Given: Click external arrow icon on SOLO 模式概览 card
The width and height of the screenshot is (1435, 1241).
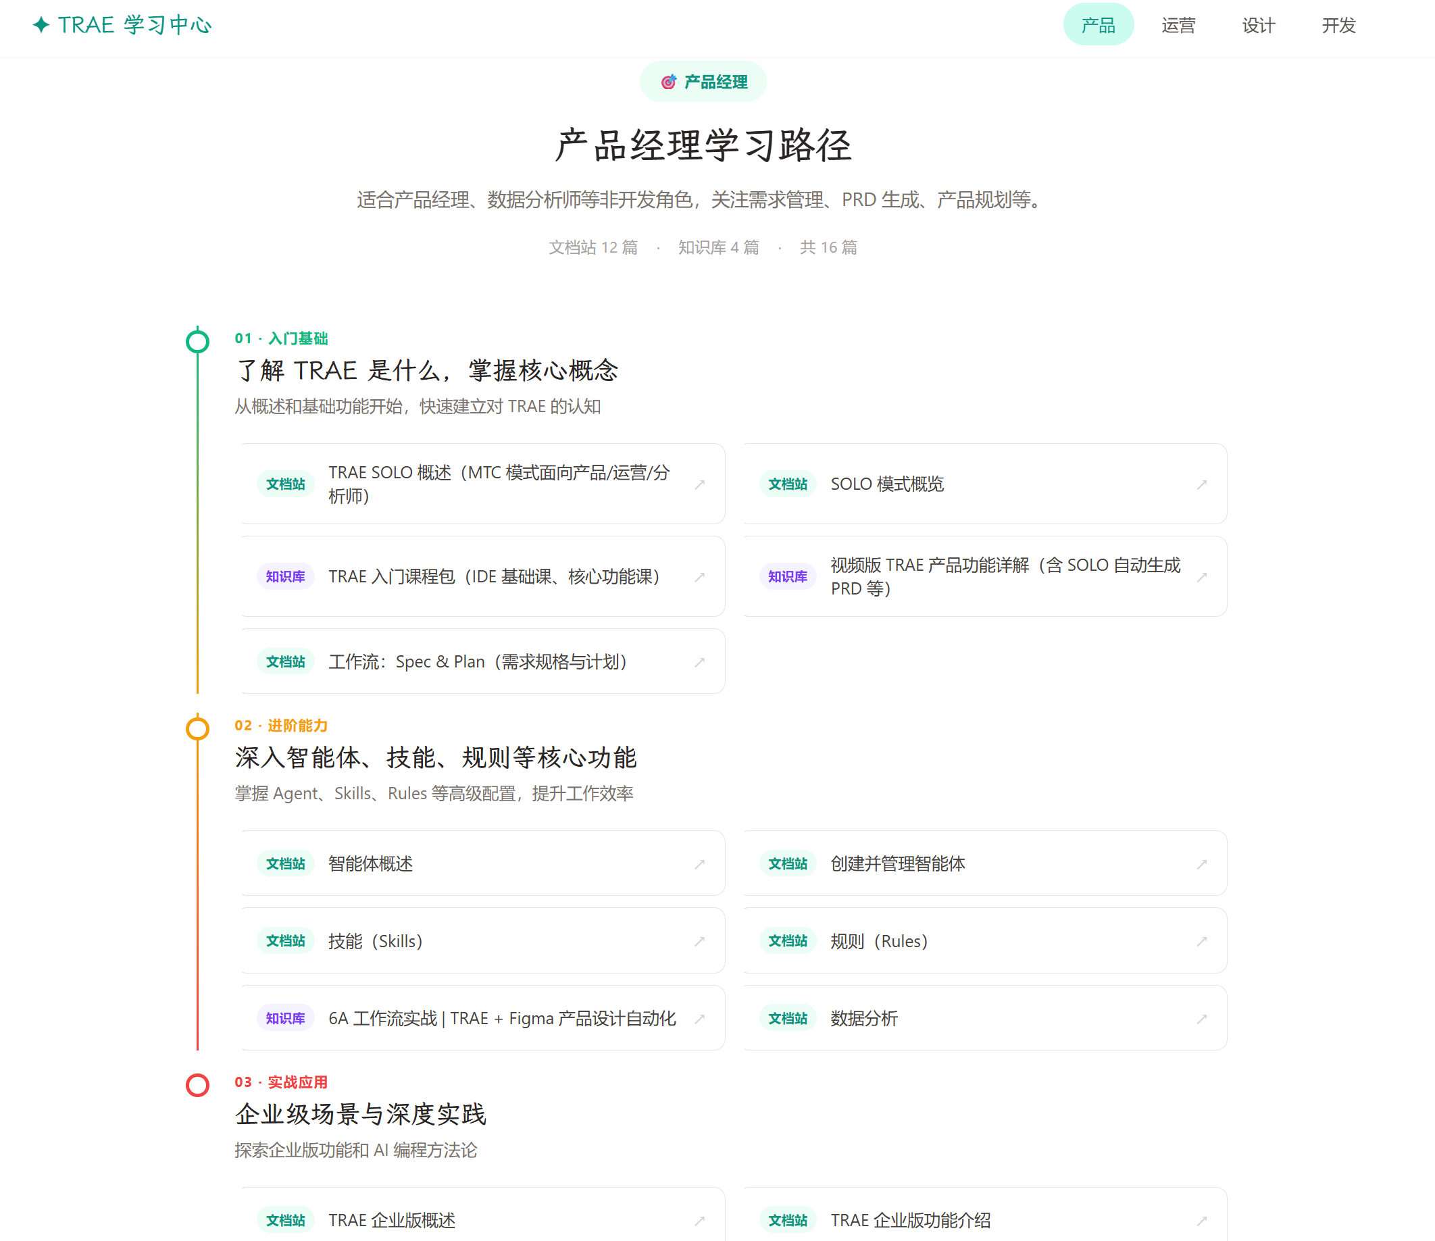Looking at the screenshot, I should pos(1202,485).
